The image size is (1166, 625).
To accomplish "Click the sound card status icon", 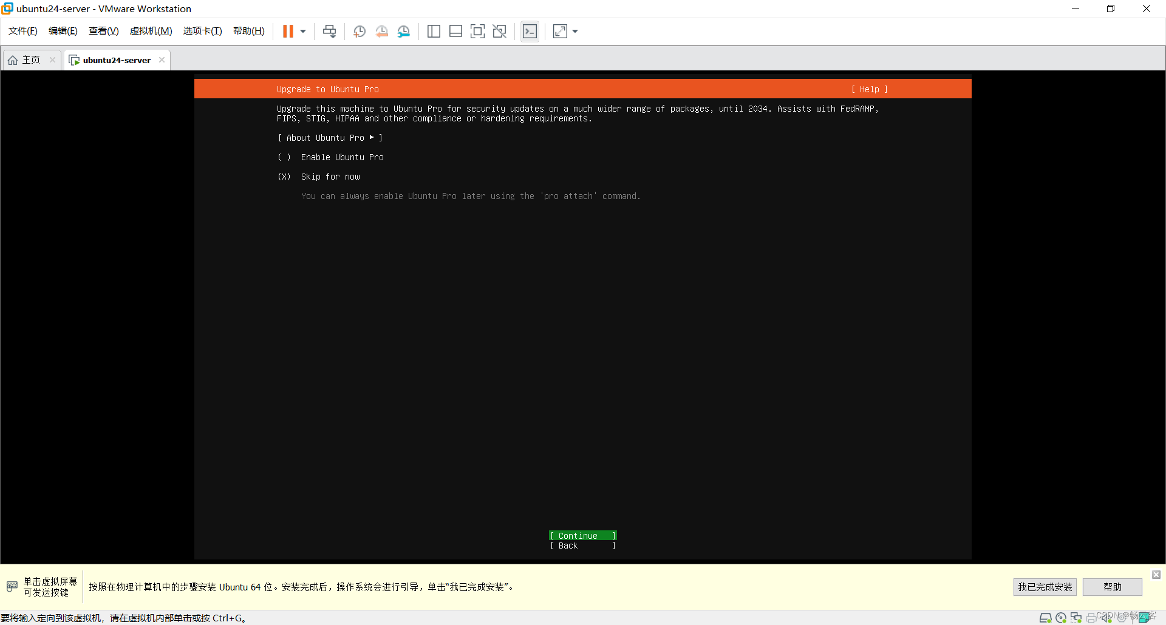I will click(1106, 618).
